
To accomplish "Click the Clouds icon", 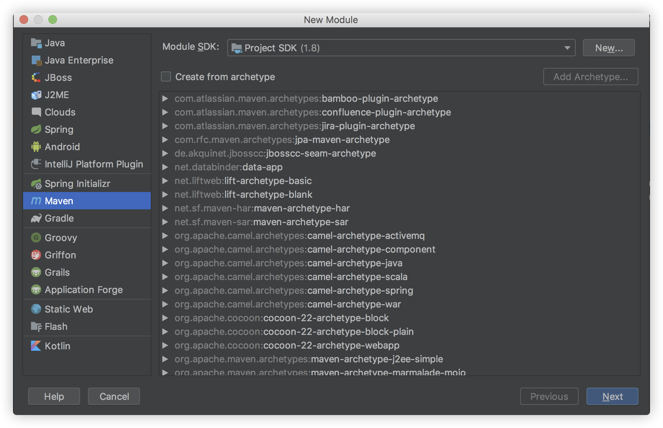I will point(36,112).
